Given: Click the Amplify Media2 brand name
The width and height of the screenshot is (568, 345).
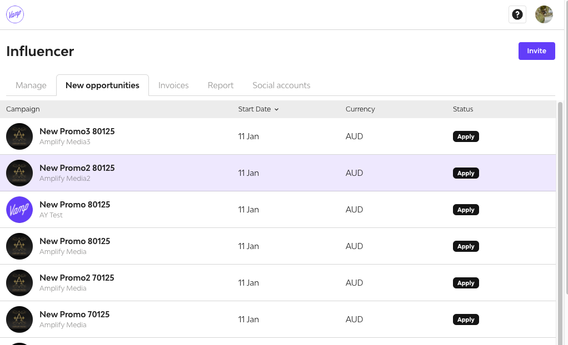Looking at the screenshot, I should (65, 178).
